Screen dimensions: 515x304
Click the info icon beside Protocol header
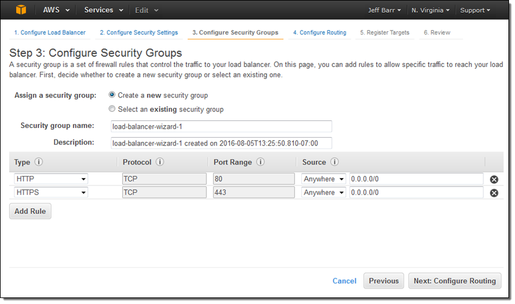160,162
